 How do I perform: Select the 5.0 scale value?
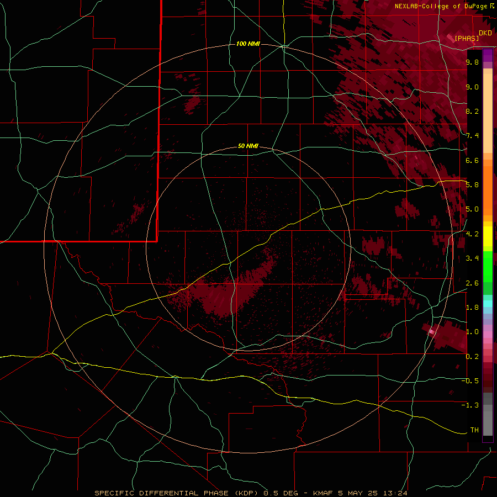tap(472, 209)
